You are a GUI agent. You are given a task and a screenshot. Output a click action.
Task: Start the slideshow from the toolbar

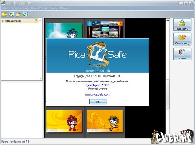tap(25, 14)
